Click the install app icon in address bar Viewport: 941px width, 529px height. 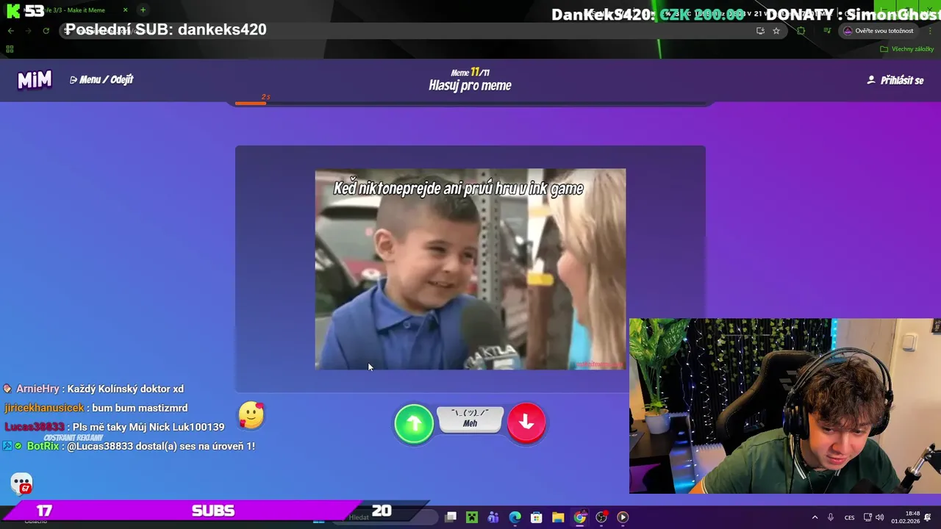760,31
